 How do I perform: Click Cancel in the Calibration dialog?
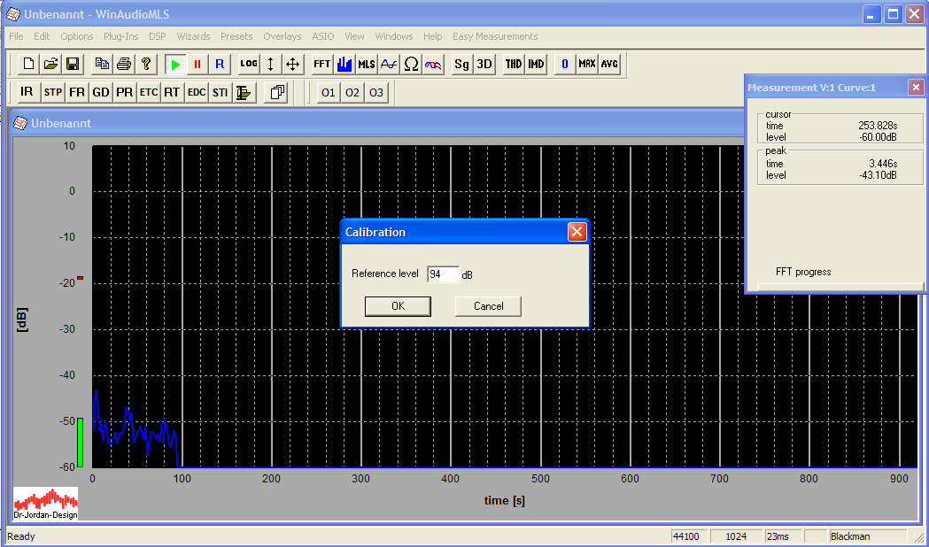click(x=488, y=306)
